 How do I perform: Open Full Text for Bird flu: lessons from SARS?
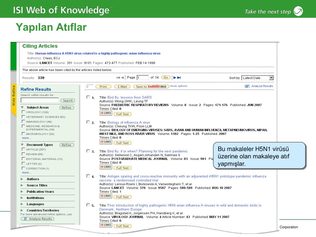click(122, 114)
